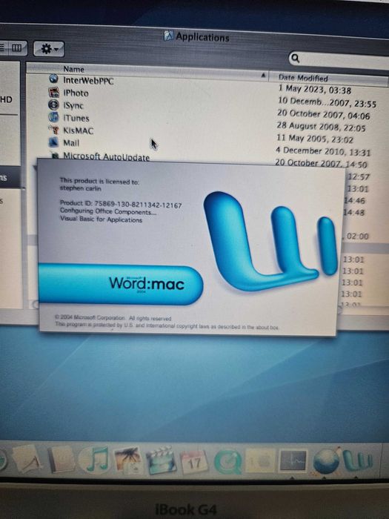Click the "stephen carlin" licensee name

pyautogui.click(x=80, y=188)
